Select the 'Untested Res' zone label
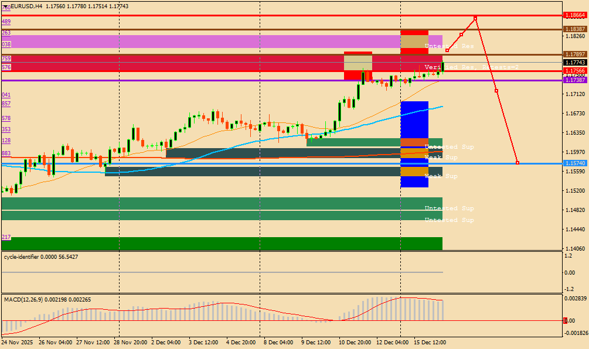589x349 pixels. click(x=449, y=46)
